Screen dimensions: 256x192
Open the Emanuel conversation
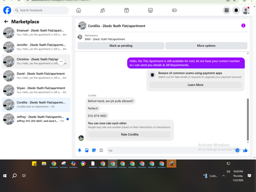[x=36, y=33]
